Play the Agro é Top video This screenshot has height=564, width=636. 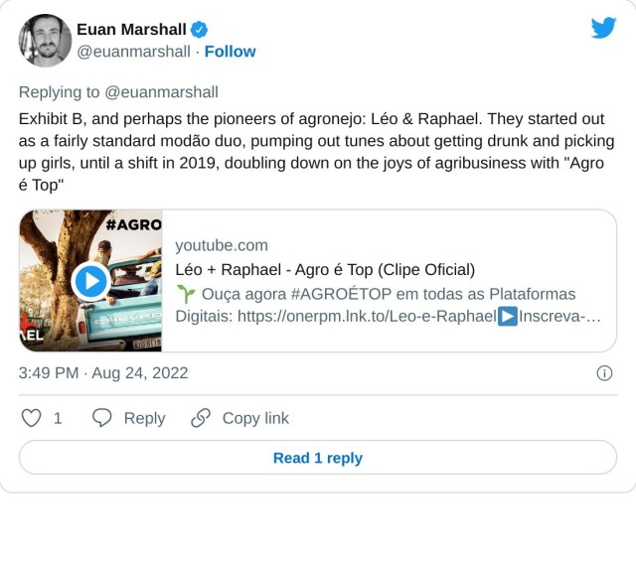(90, 281)
